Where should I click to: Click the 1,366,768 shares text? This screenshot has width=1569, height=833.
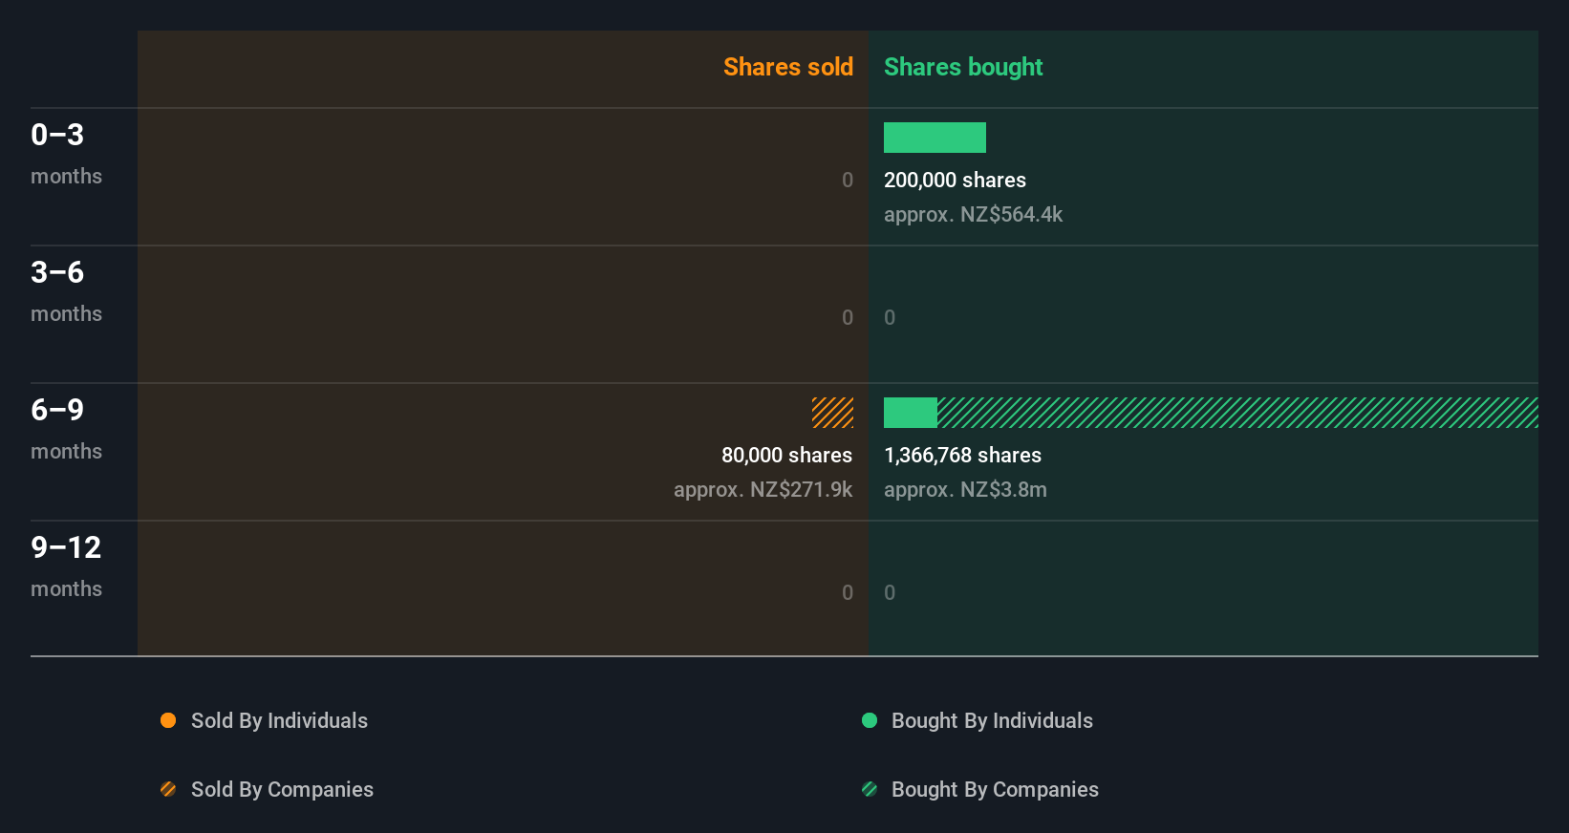tap(962, 455)
